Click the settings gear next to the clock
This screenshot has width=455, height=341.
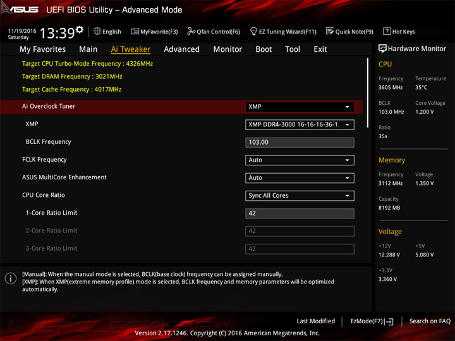point(80,30)
